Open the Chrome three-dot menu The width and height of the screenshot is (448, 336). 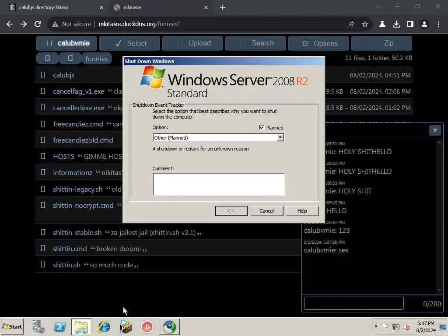(438, 24)
